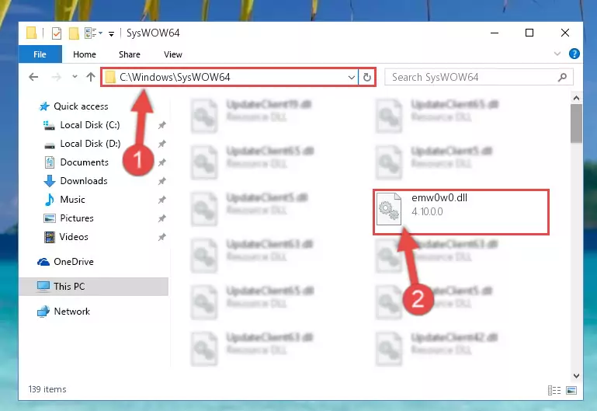Select Quick access in navigation pane

pos(81,106)
